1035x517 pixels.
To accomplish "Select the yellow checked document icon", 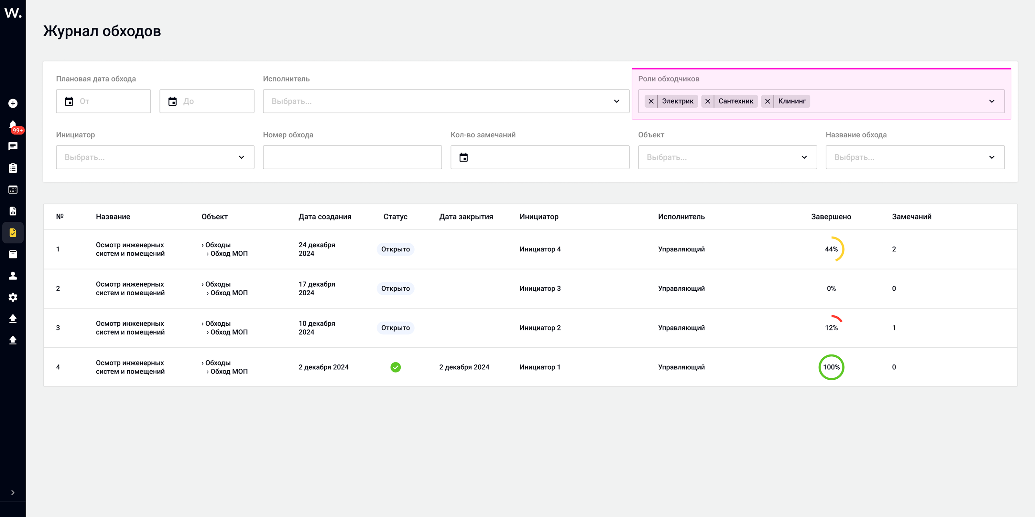I will [x=13, y=233].
